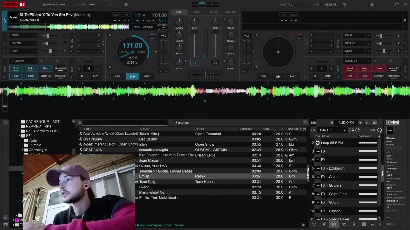The width and height of the screenshot is (410, 230).
Task: Toggle the HiHat stem pad on deck B
Action: (365, 76)
